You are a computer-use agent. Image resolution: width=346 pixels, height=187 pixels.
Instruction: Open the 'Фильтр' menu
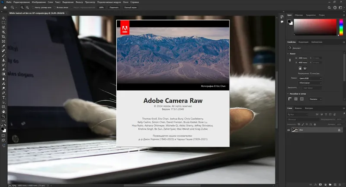point(79,2)
